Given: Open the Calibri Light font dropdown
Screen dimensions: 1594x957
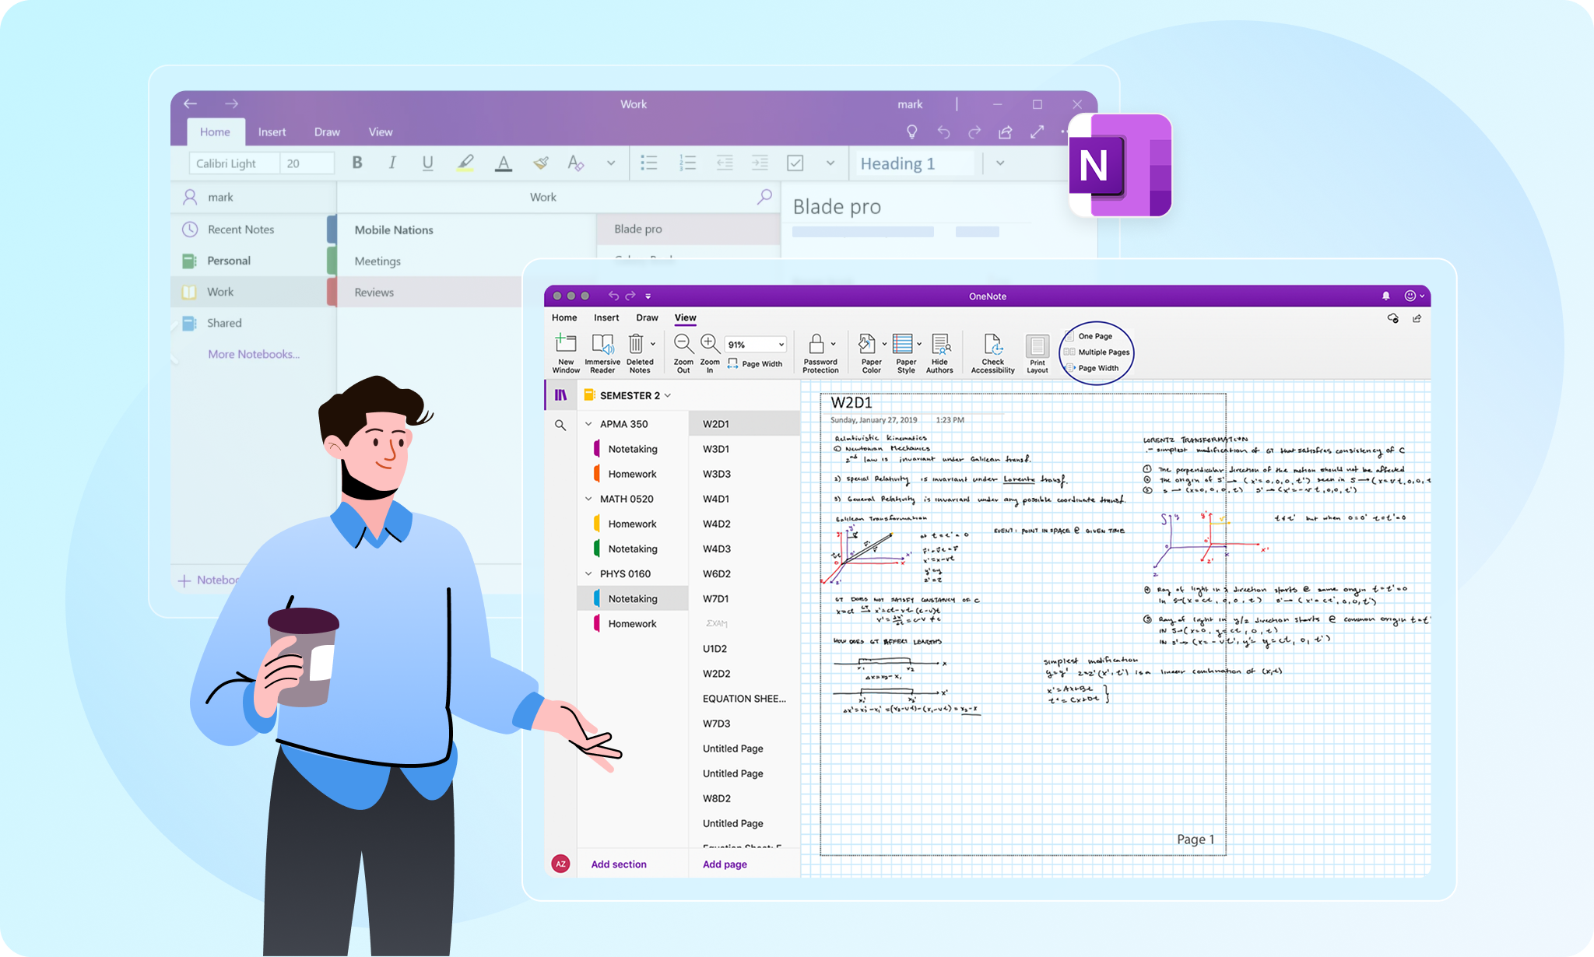Looking at the screenshot, I should tap(233, 163).
